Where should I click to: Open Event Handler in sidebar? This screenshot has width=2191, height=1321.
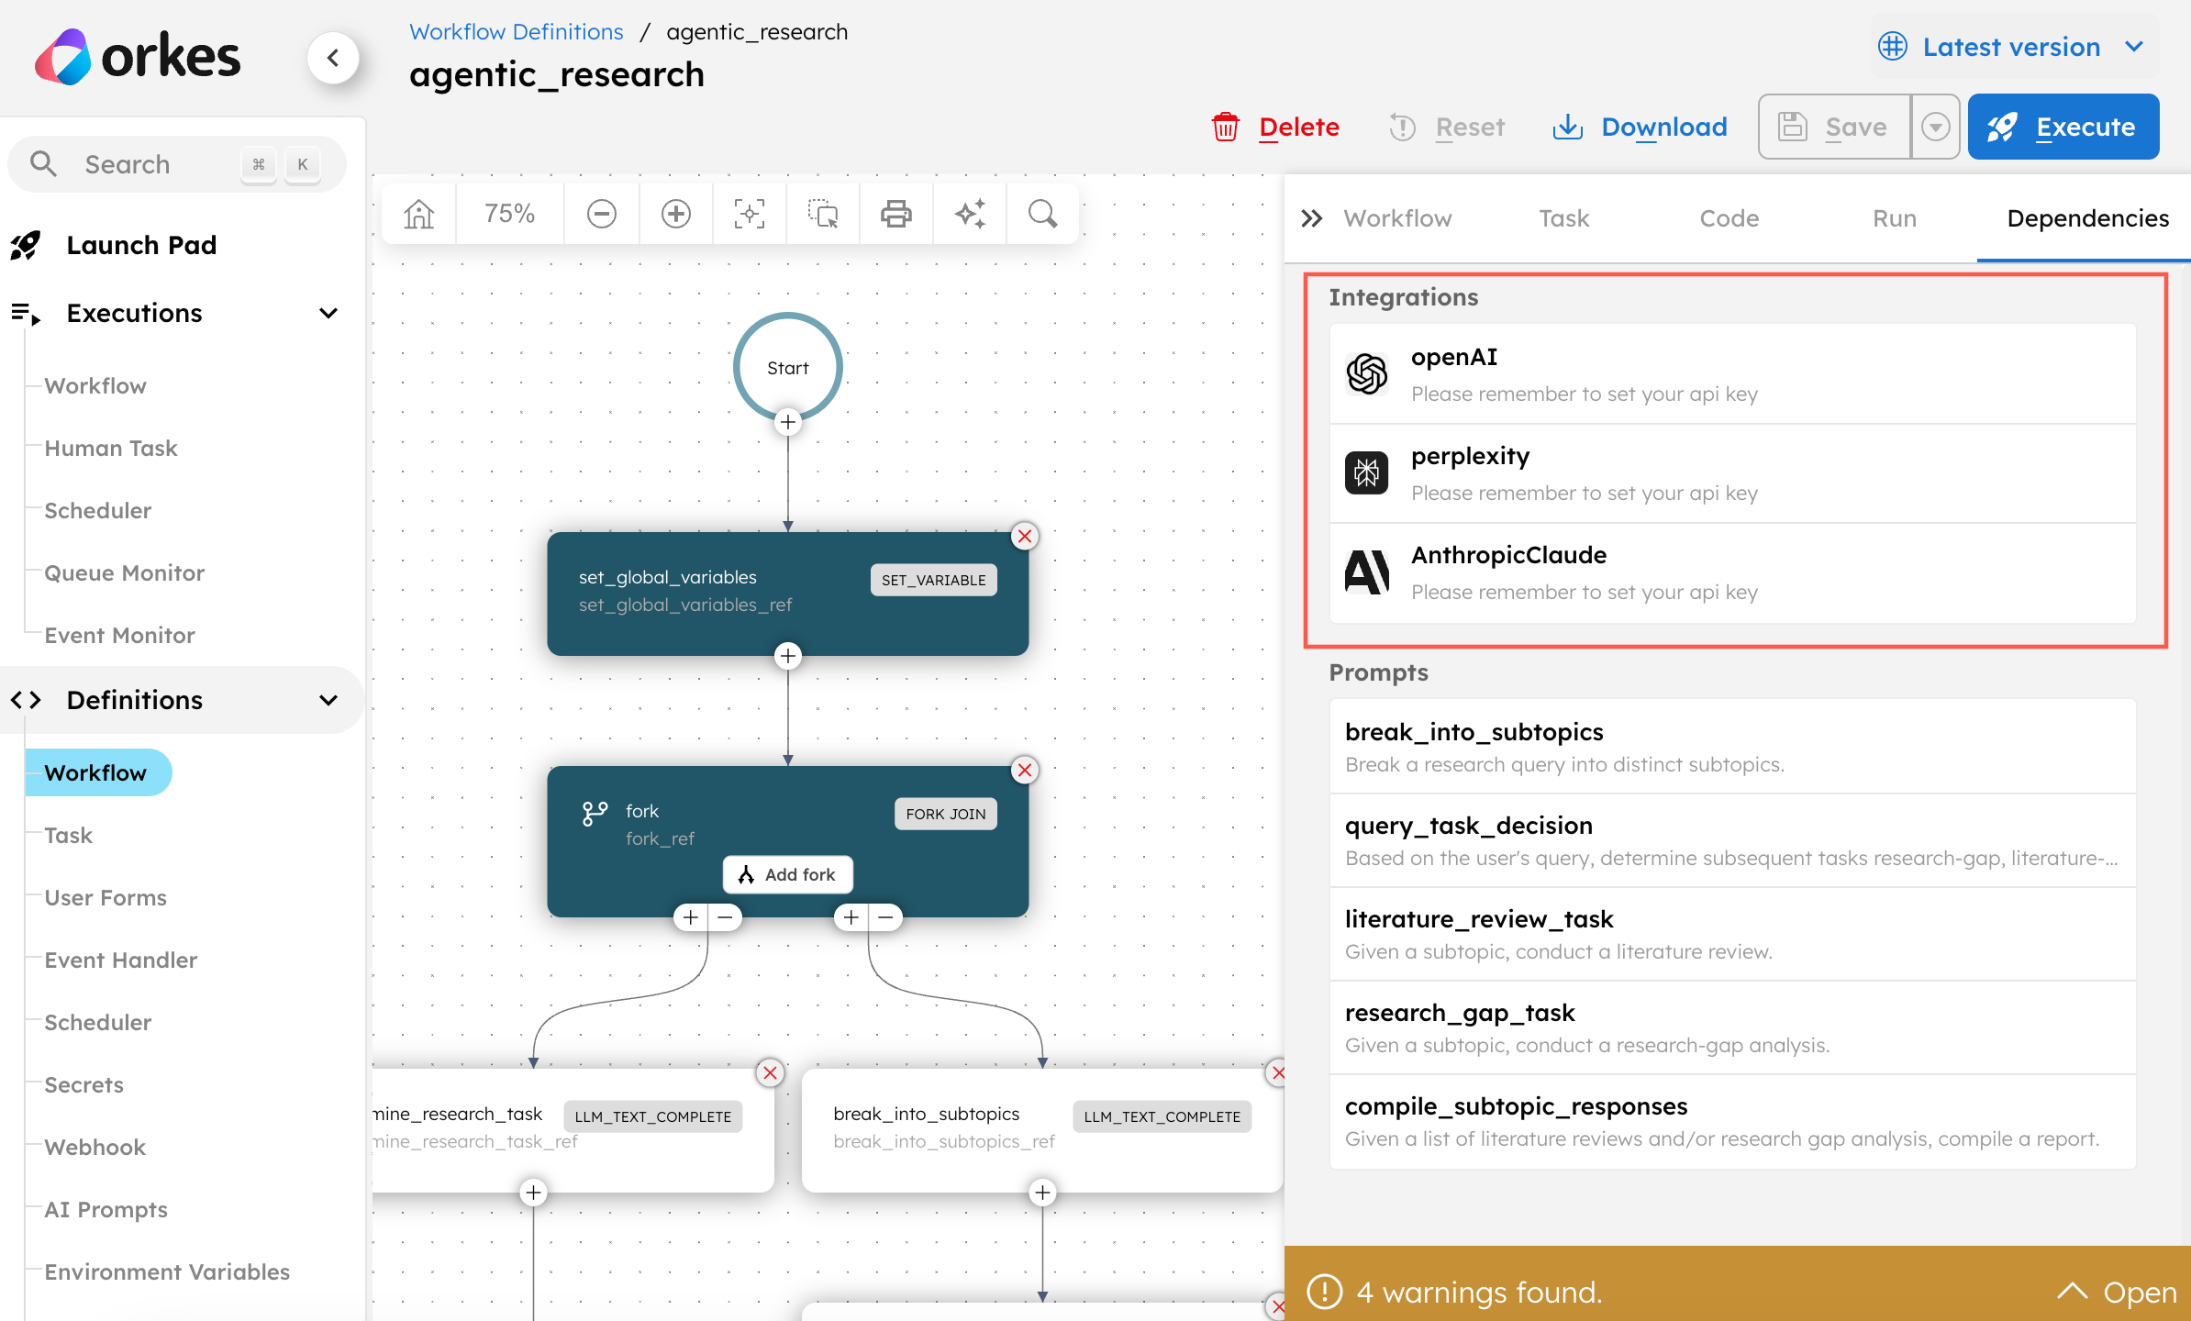tap(121, 960)
